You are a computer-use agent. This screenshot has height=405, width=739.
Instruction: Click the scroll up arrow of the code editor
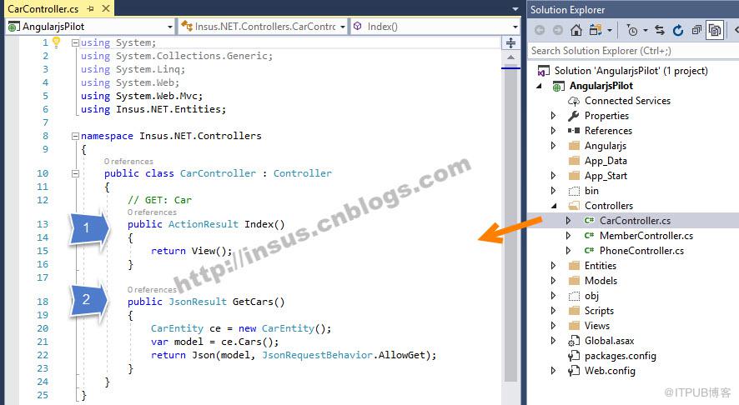point(510,57)
